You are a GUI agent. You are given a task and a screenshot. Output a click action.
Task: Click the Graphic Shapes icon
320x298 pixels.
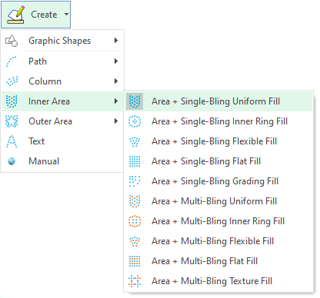click(12, 41)
